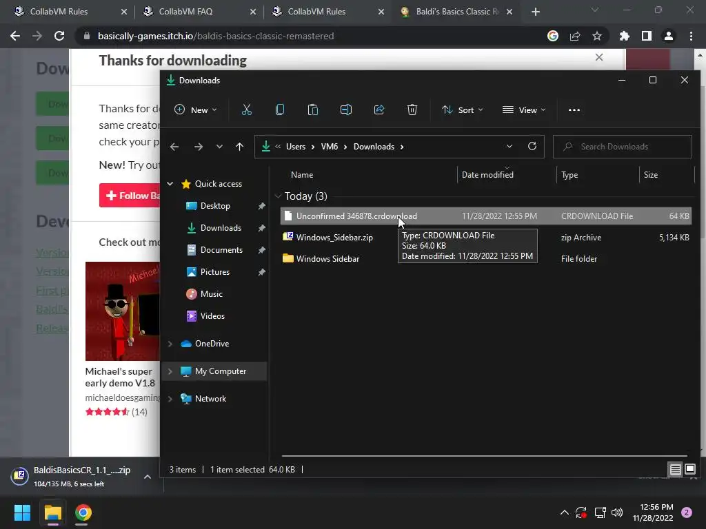Go up one folder level in Explorer

[239, 147]
